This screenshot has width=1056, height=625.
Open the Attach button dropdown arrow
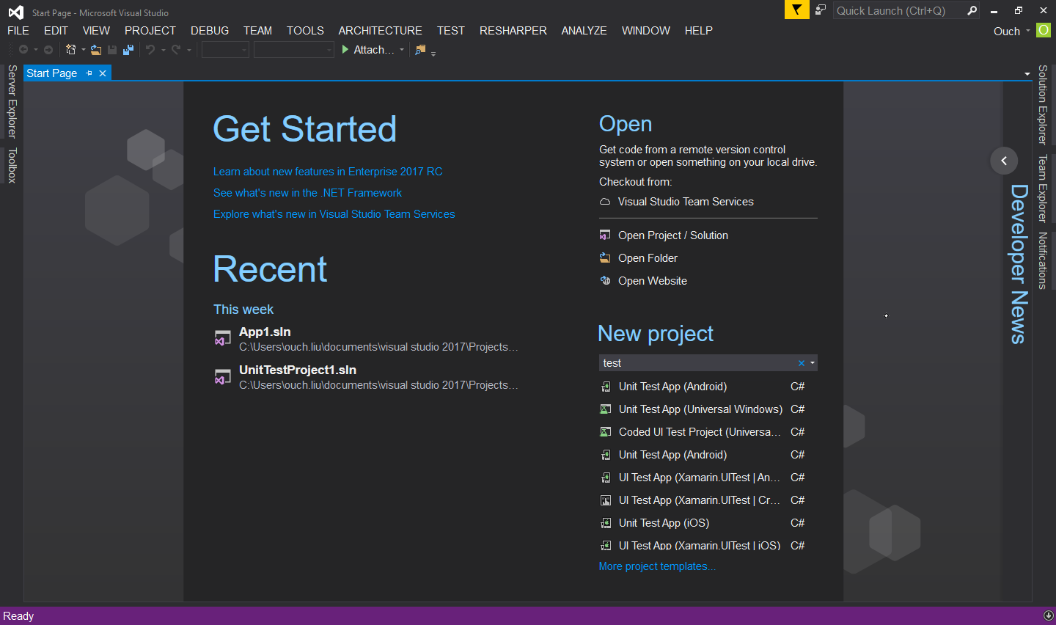pos(402,50)
